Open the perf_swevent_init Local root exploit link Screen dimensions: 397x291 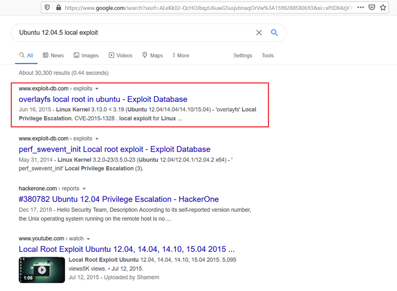[115, 149]
